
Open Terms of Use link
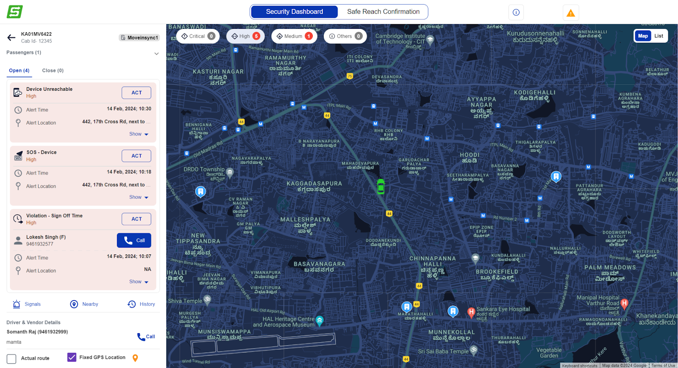coord(663,365)
